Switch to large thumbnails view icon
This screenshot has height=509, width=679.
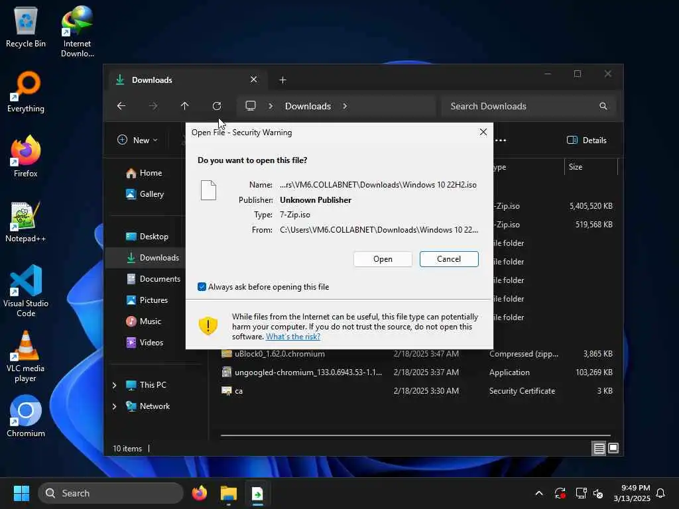(613, 449)
